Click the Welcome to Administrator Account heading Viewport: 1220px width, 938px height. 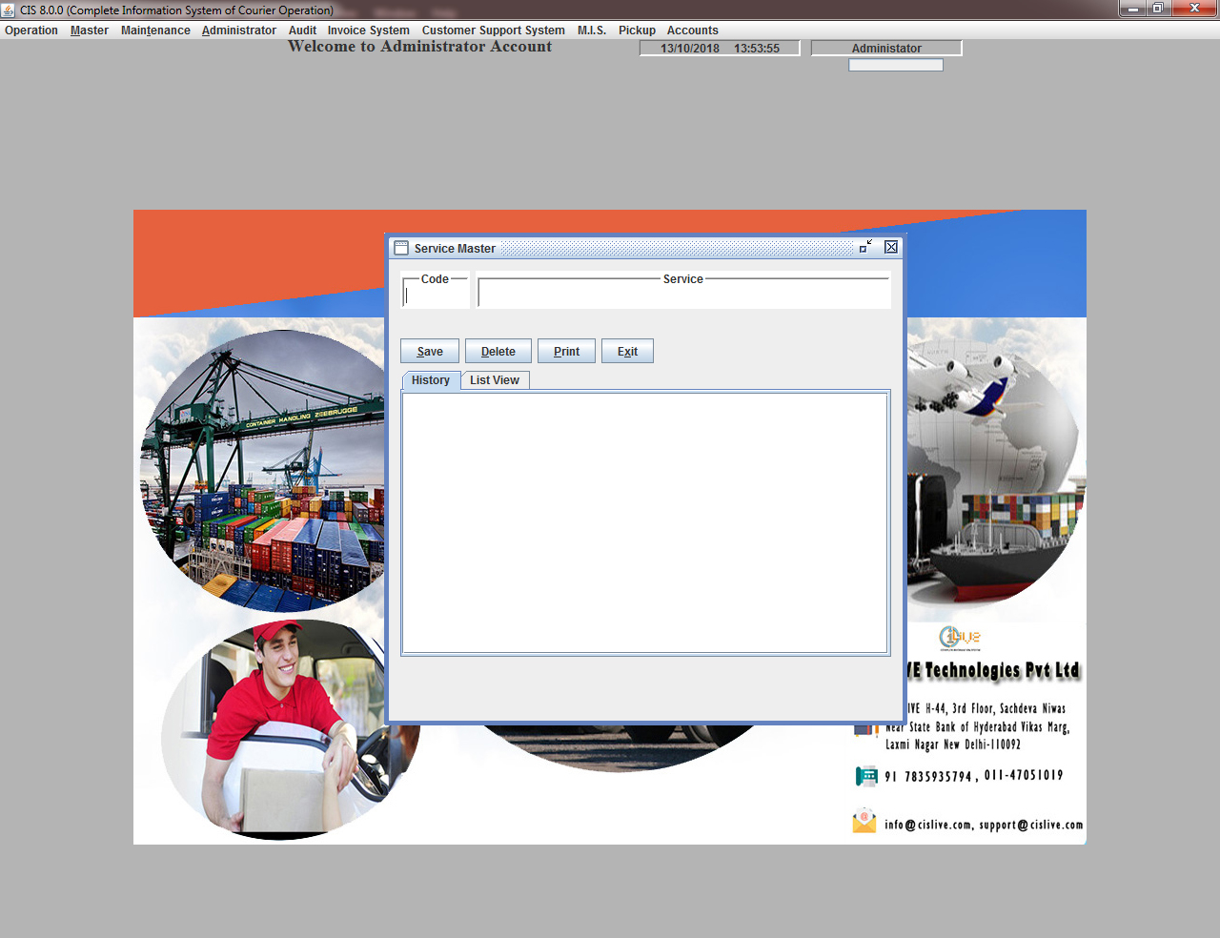point(419,47)
